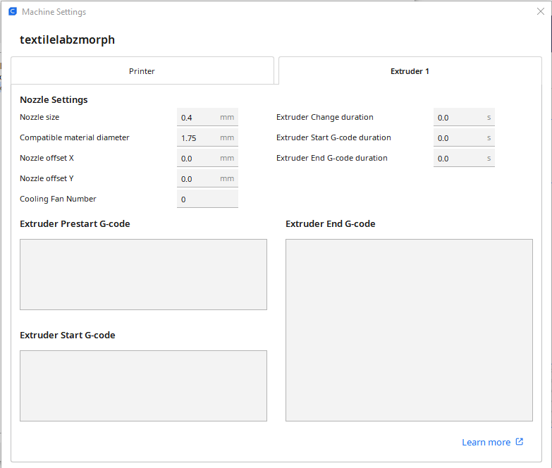552x468 pixels.
Task: Open the Learn more link
Action: pos(486,442)
